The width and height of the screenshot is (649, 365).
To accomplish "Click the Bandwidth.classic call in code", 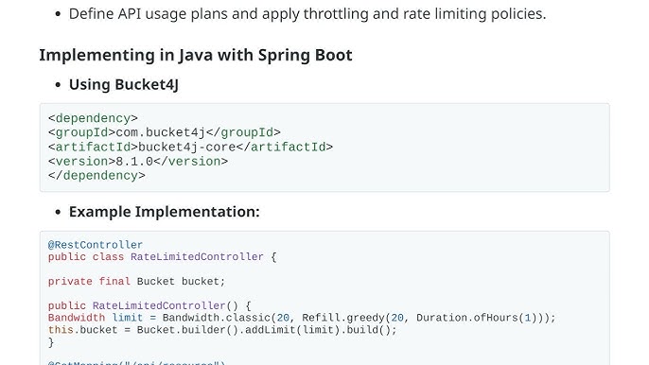I will coord(217,318).
